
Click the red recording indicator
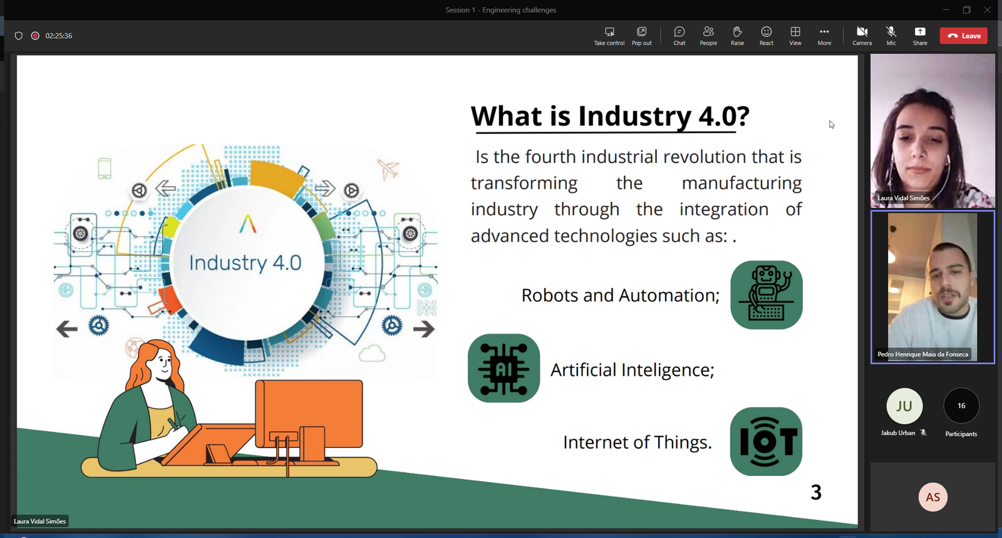pos(35,36)
